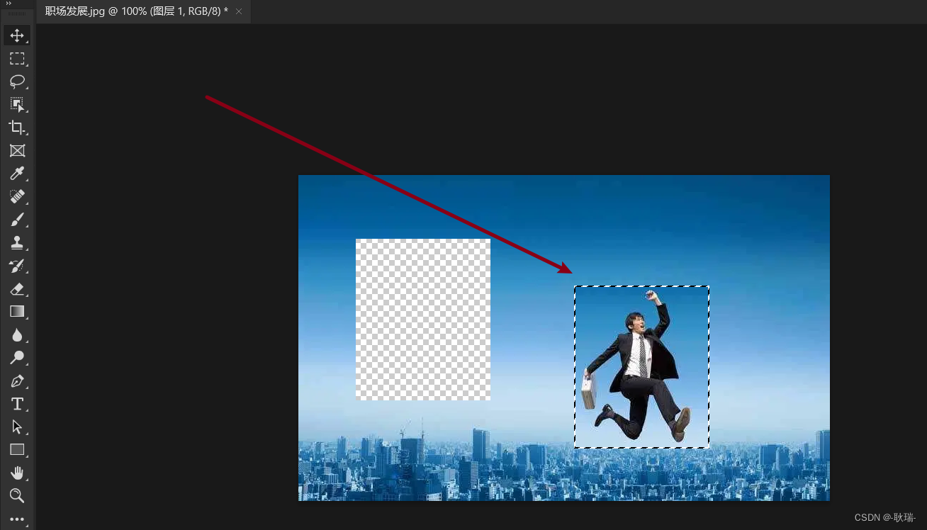
Task: Pick the Blur tool
Action: pyautogui.click(x=17, y=334)
